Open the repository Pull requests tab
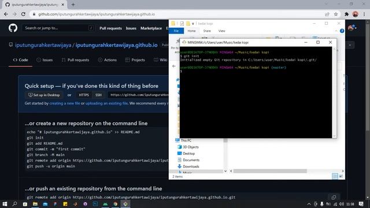Image resolution: width=370 pixels, height=208 pixels. 76,60
